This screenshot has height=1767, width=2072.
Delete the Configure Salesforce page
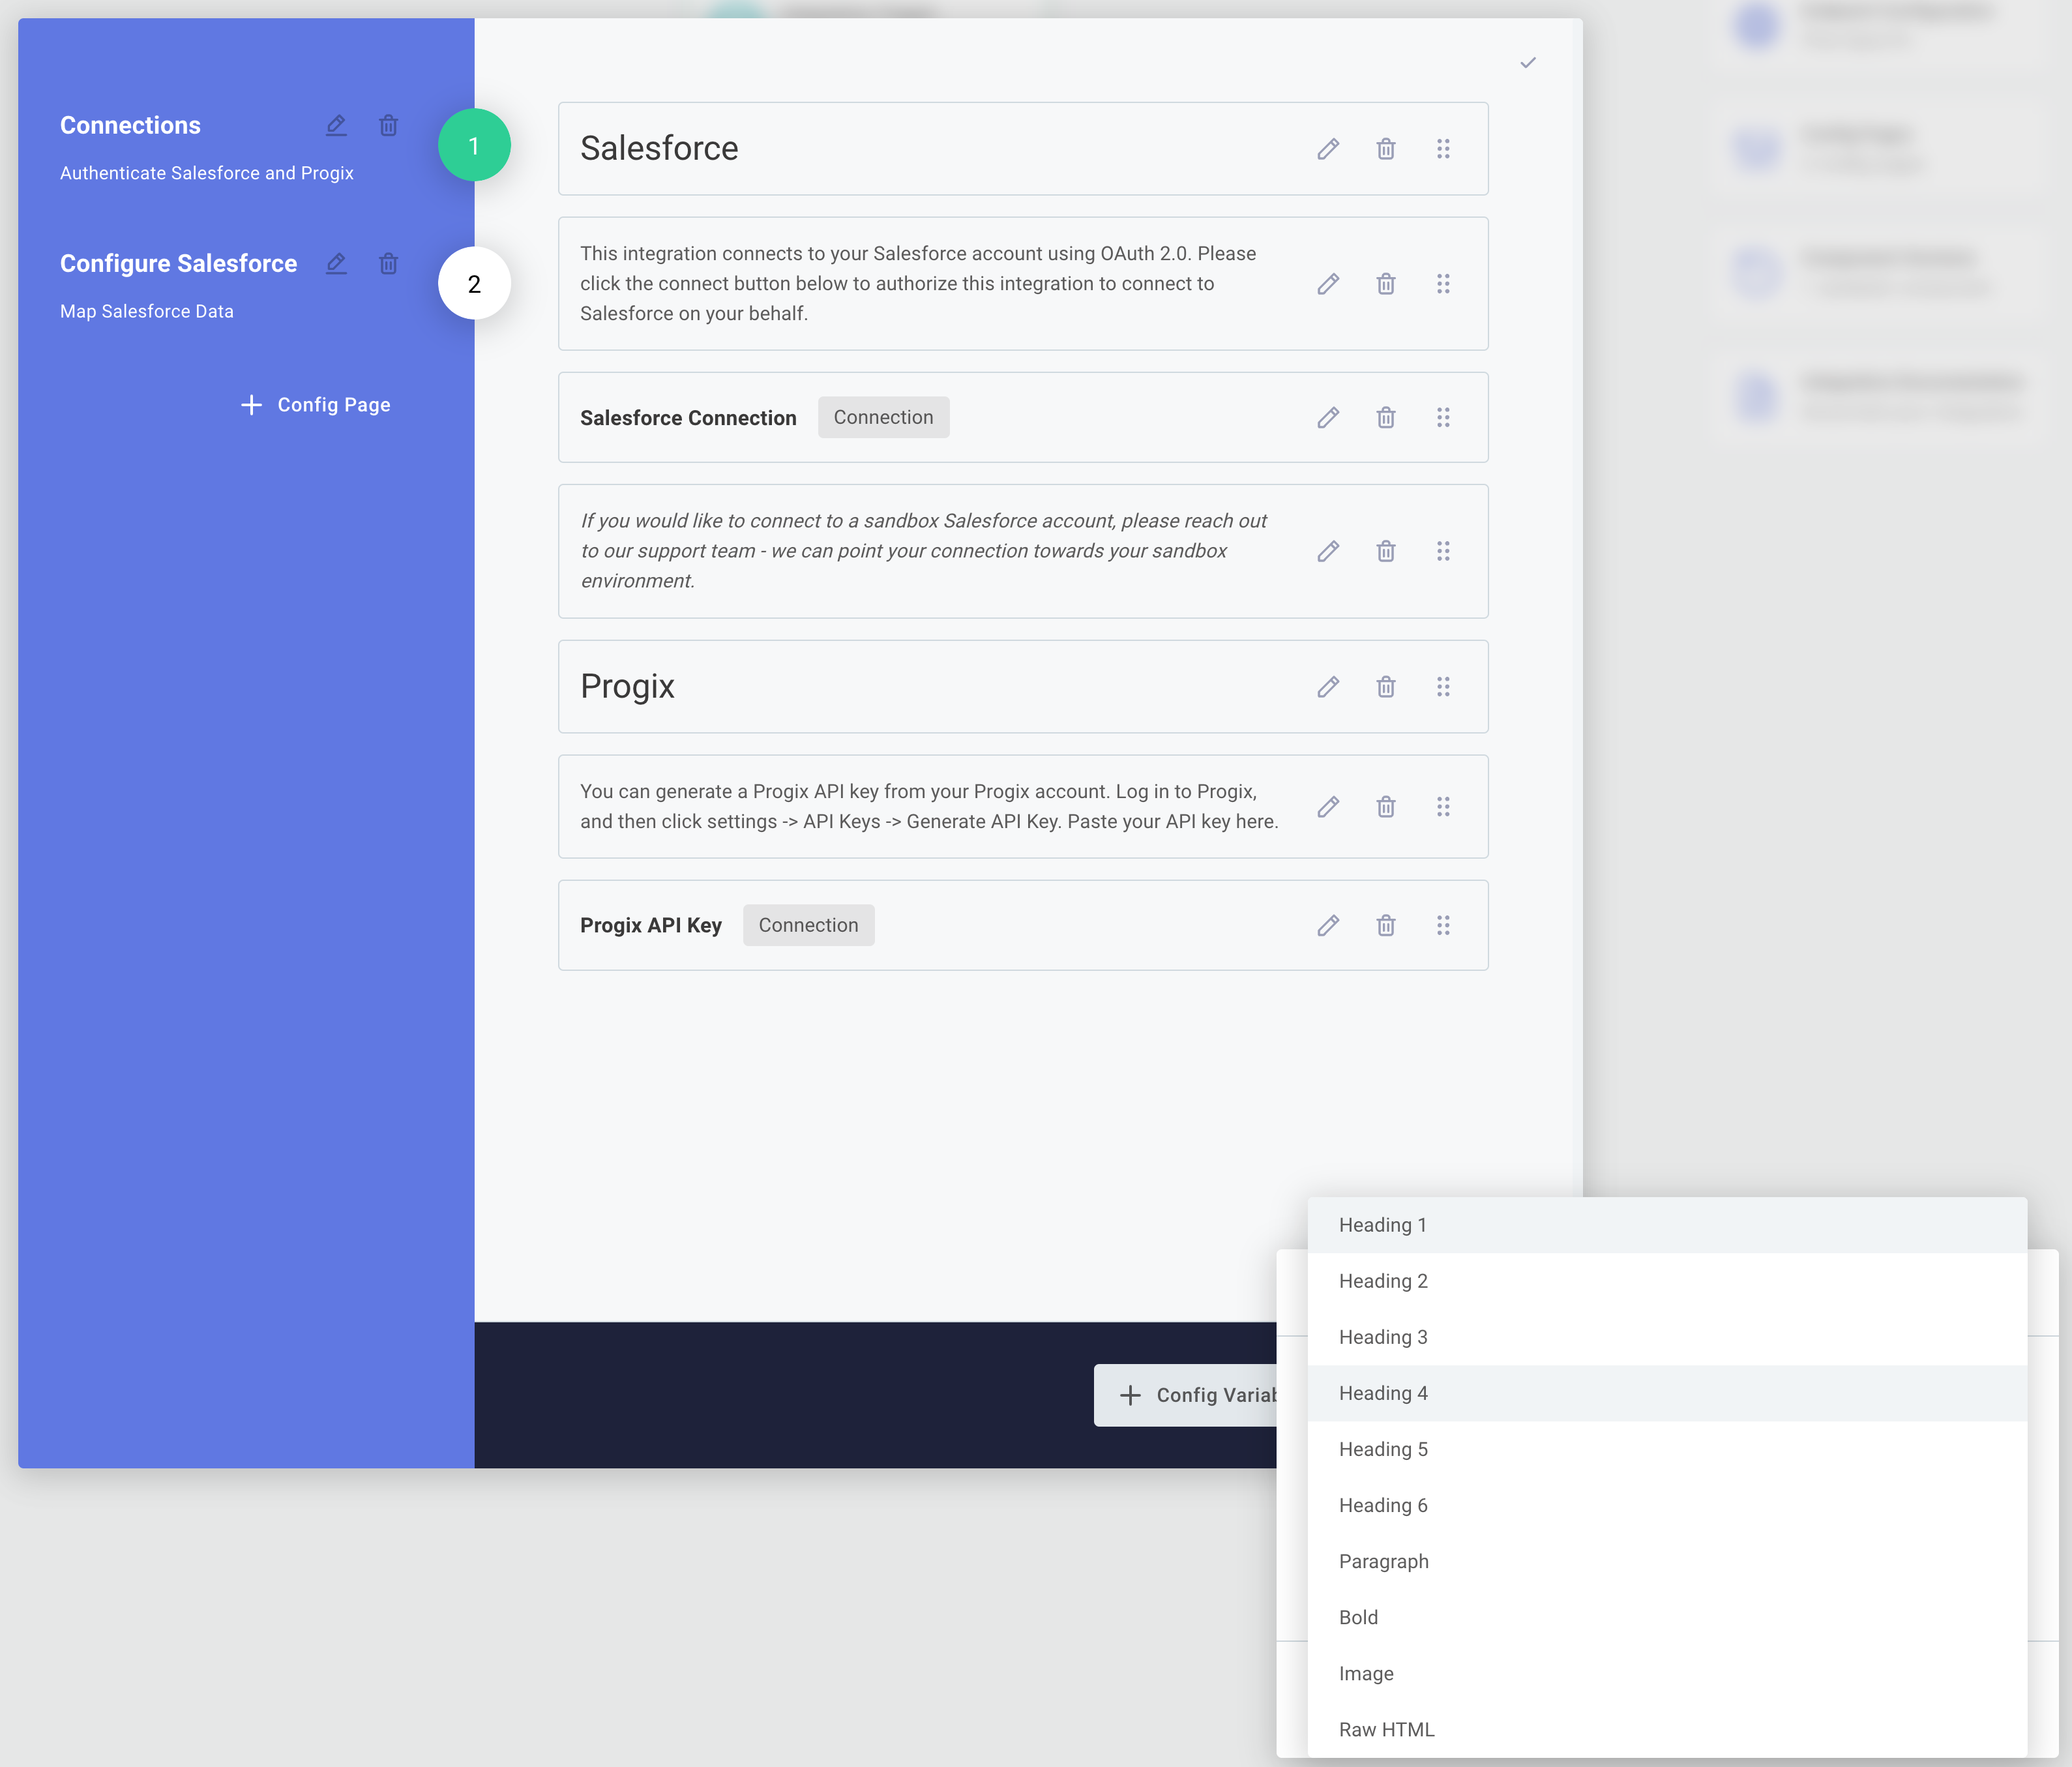click(388, 263)
